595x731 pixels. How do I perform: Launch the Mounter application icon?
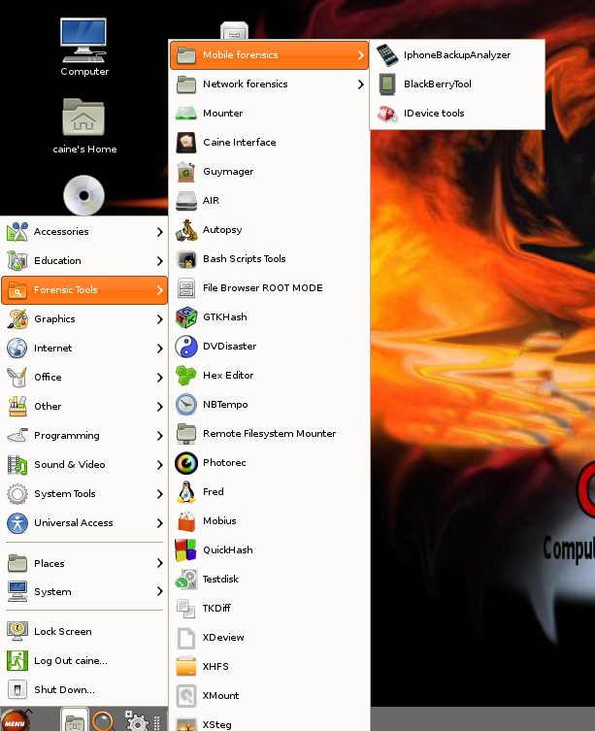point(186,114)
